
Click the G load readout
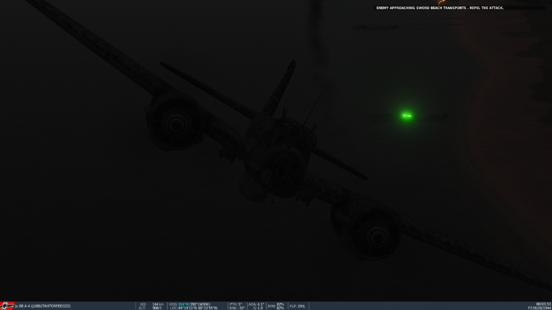[256, 308]
